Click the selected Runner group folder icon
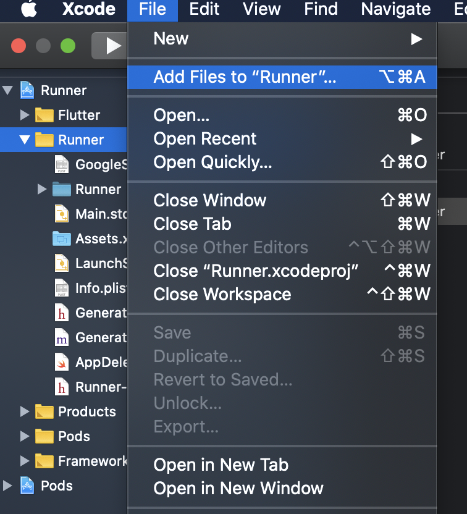Viewport: 467px width, 514px height. 44,140
